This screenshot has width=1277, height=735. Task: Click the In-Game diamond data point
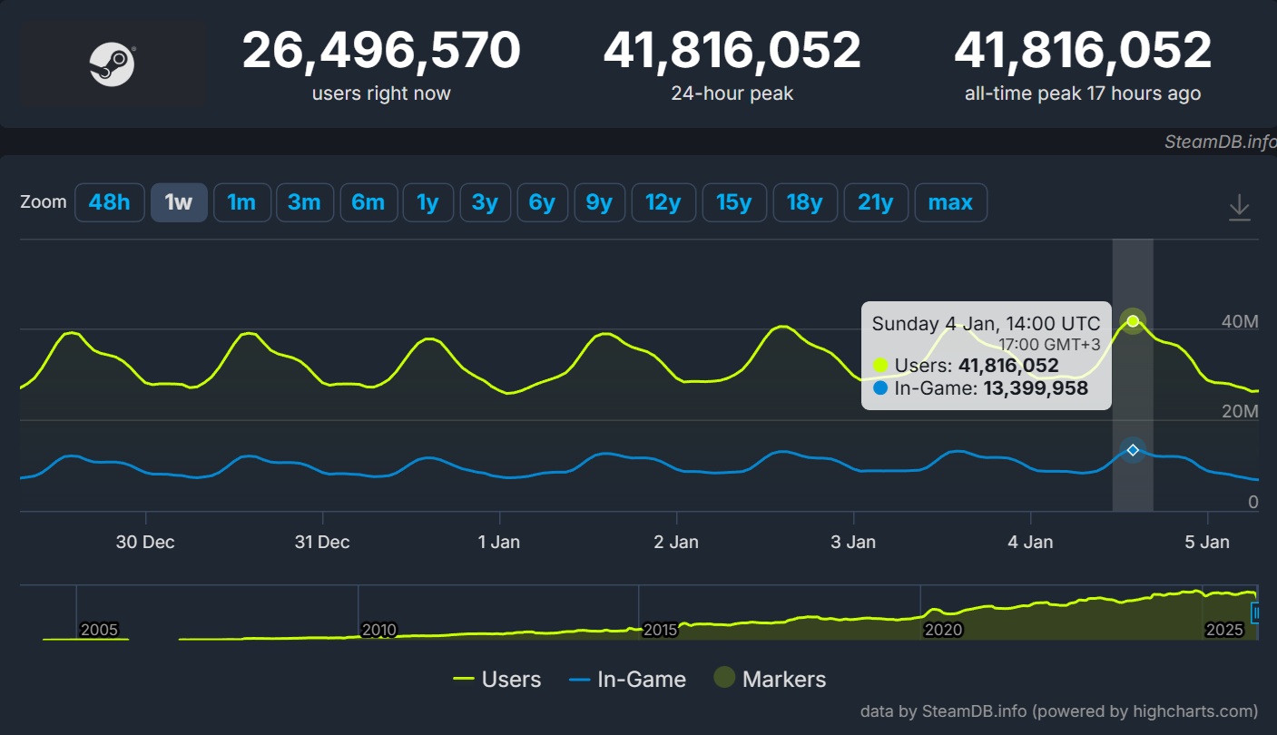[x=1133, y=450]
